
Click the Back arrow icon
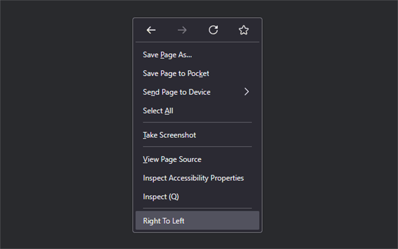[151, 30]
